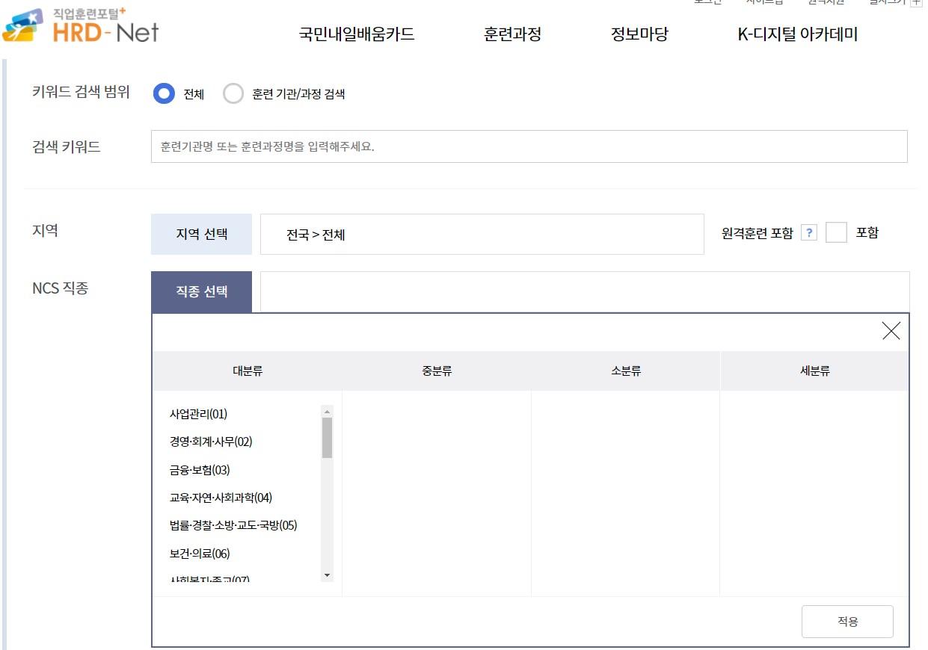Click the 세분류 column header
This screenshot has width=928, height=650.
pos(815,371)
